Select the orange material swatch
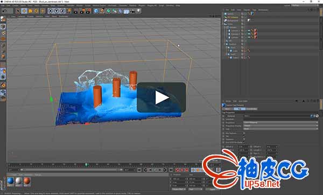The height and width of the screenshot is (195, 323). (27, 182)
